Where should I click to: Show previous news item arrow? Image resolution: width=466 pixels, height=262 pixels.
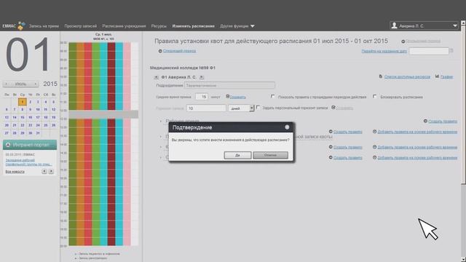point(44,172)
